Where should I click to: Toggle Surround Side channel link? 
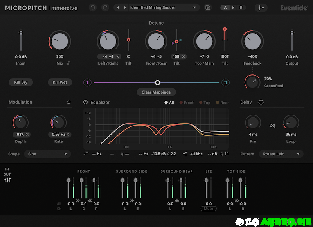pos(131,200)
